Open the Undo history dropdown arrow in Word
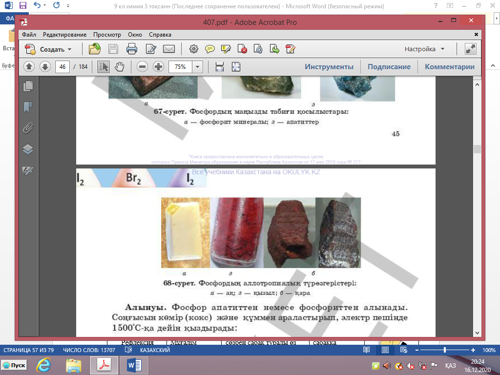The image size is (500, 375). tap(44, 5)
